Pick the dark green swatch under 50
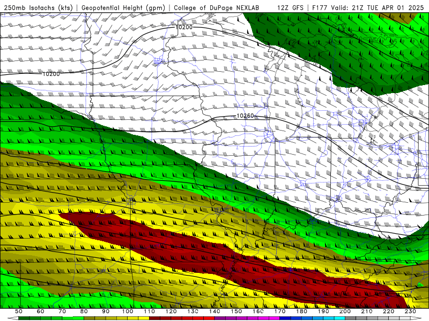 click(24, 318)
